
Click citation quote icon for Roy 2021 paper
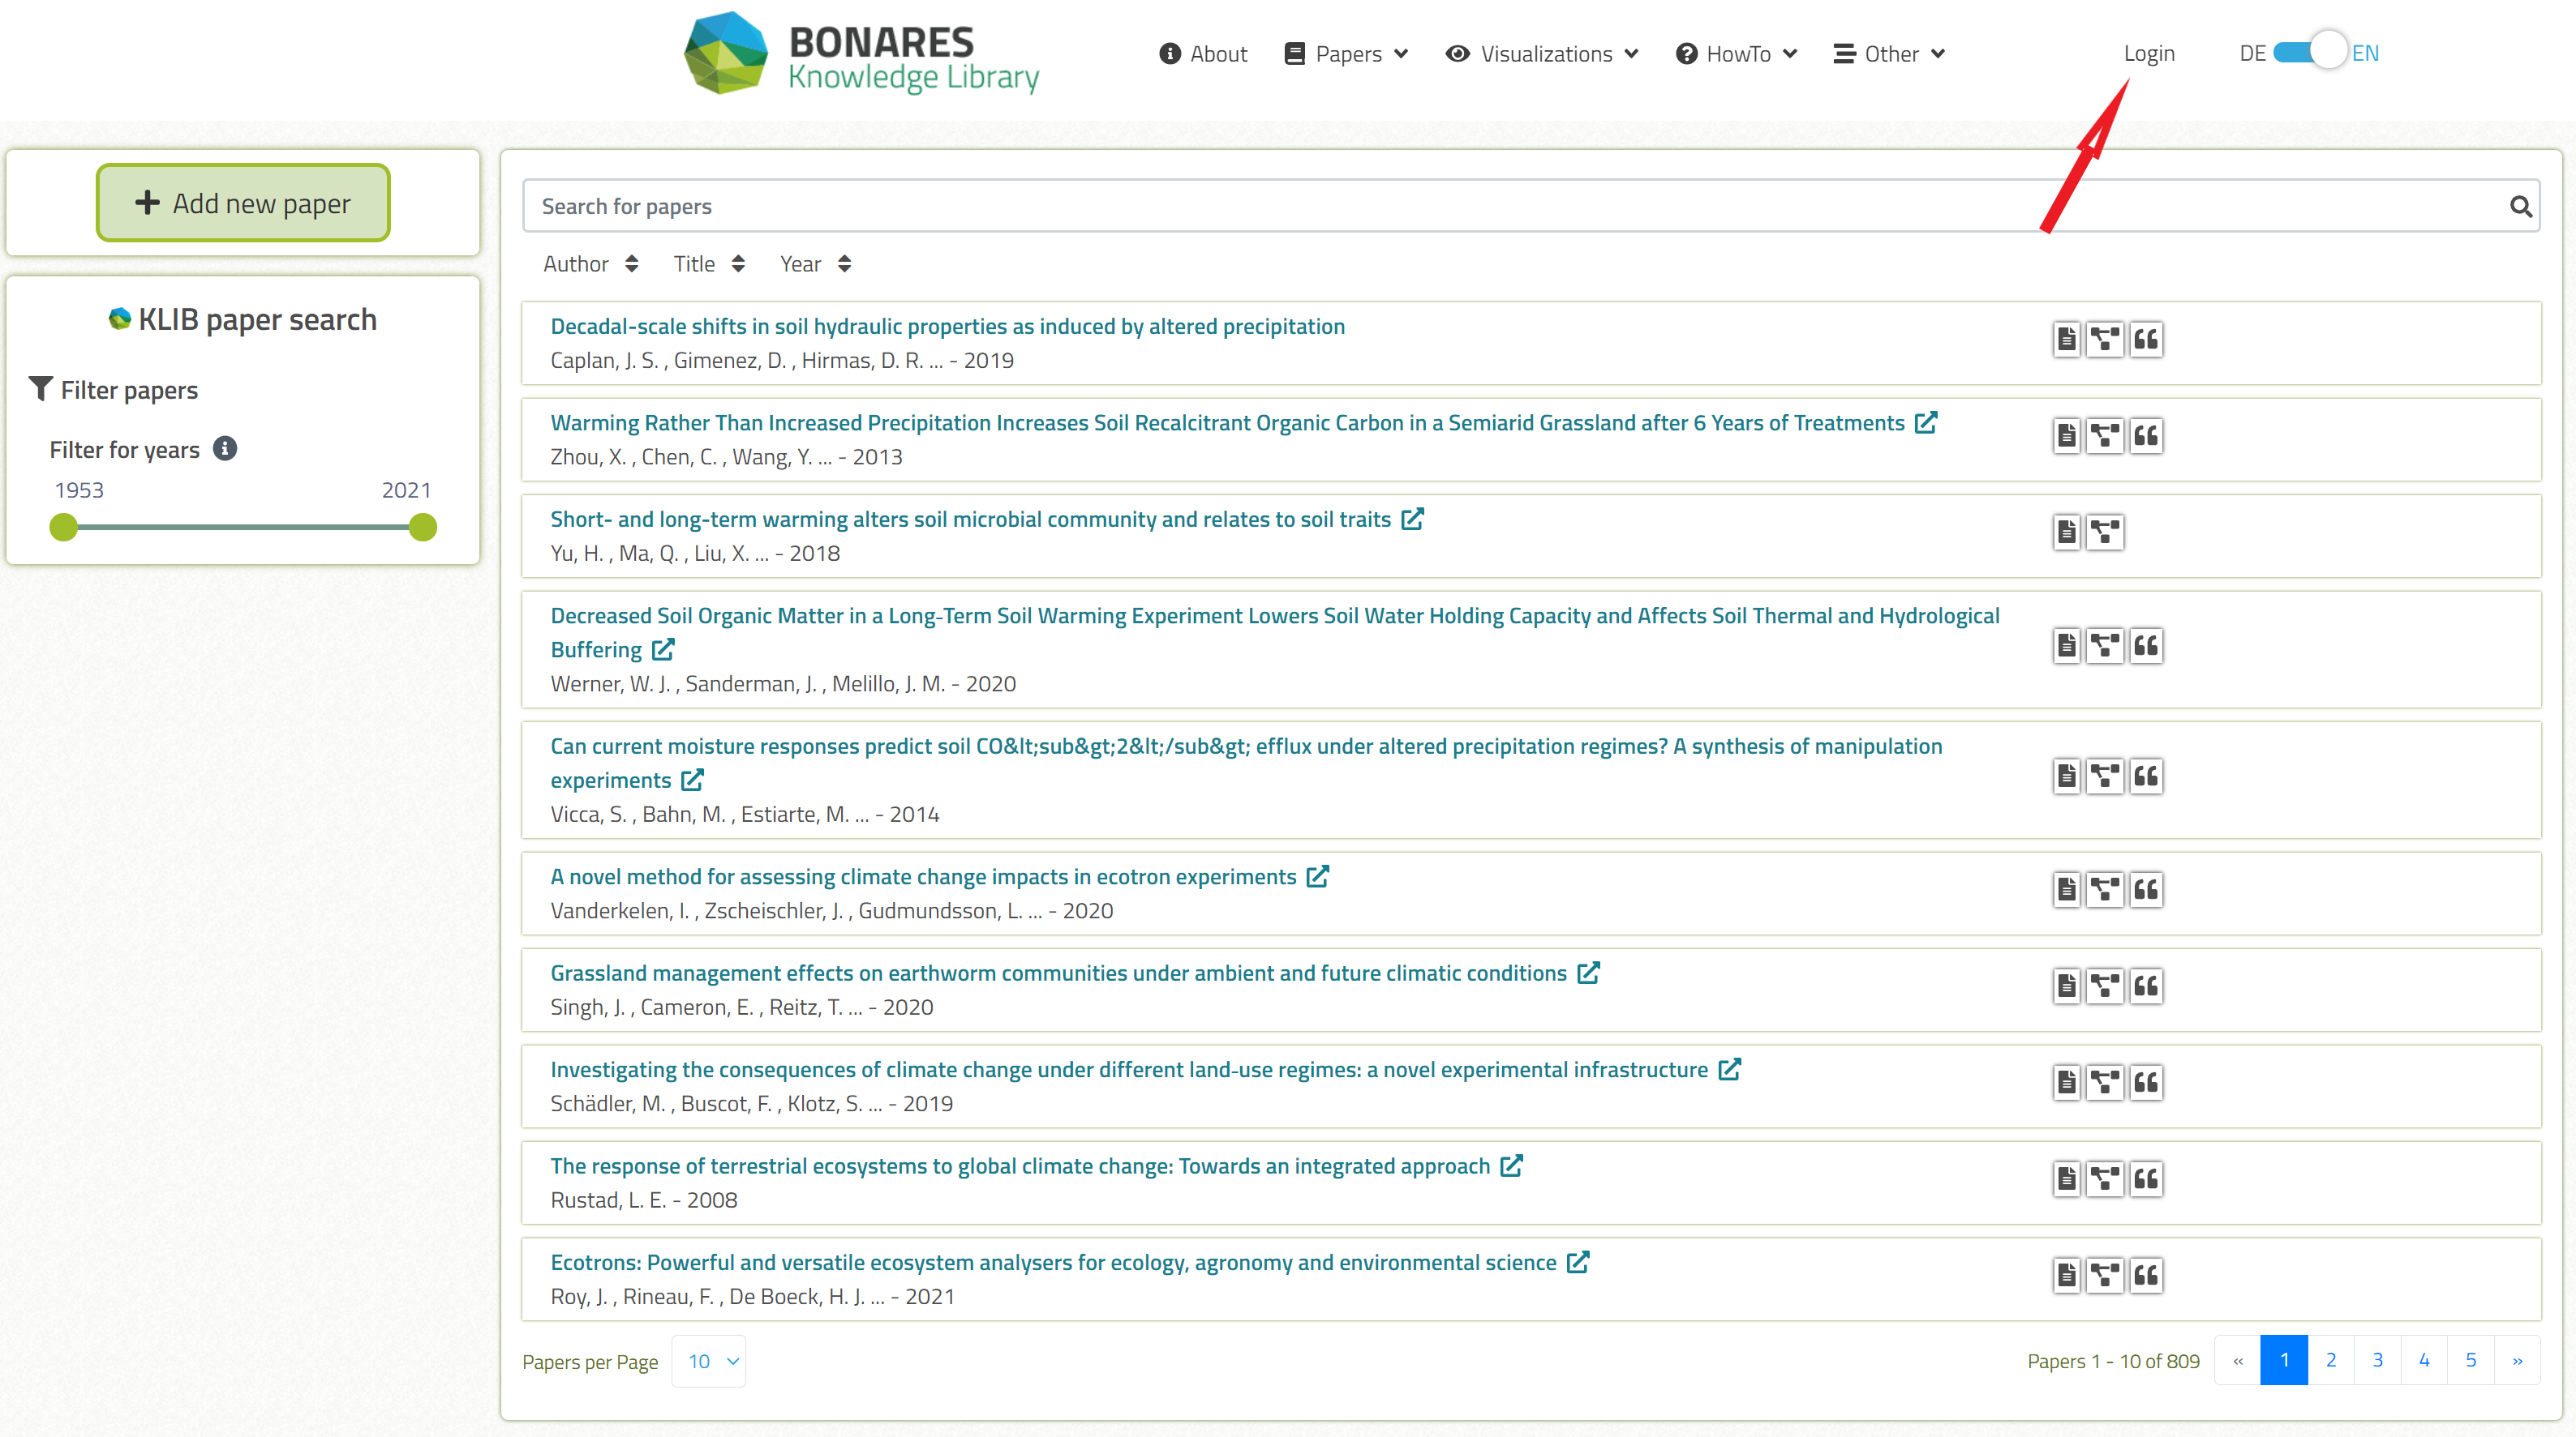click(x=2146, y=1275)
